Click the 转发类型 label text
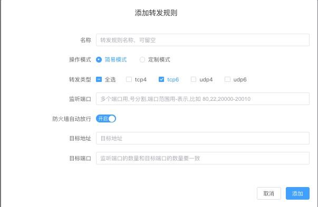Viewport: 318px width, 207px height. pyautogui.click(x=80, y=79)
